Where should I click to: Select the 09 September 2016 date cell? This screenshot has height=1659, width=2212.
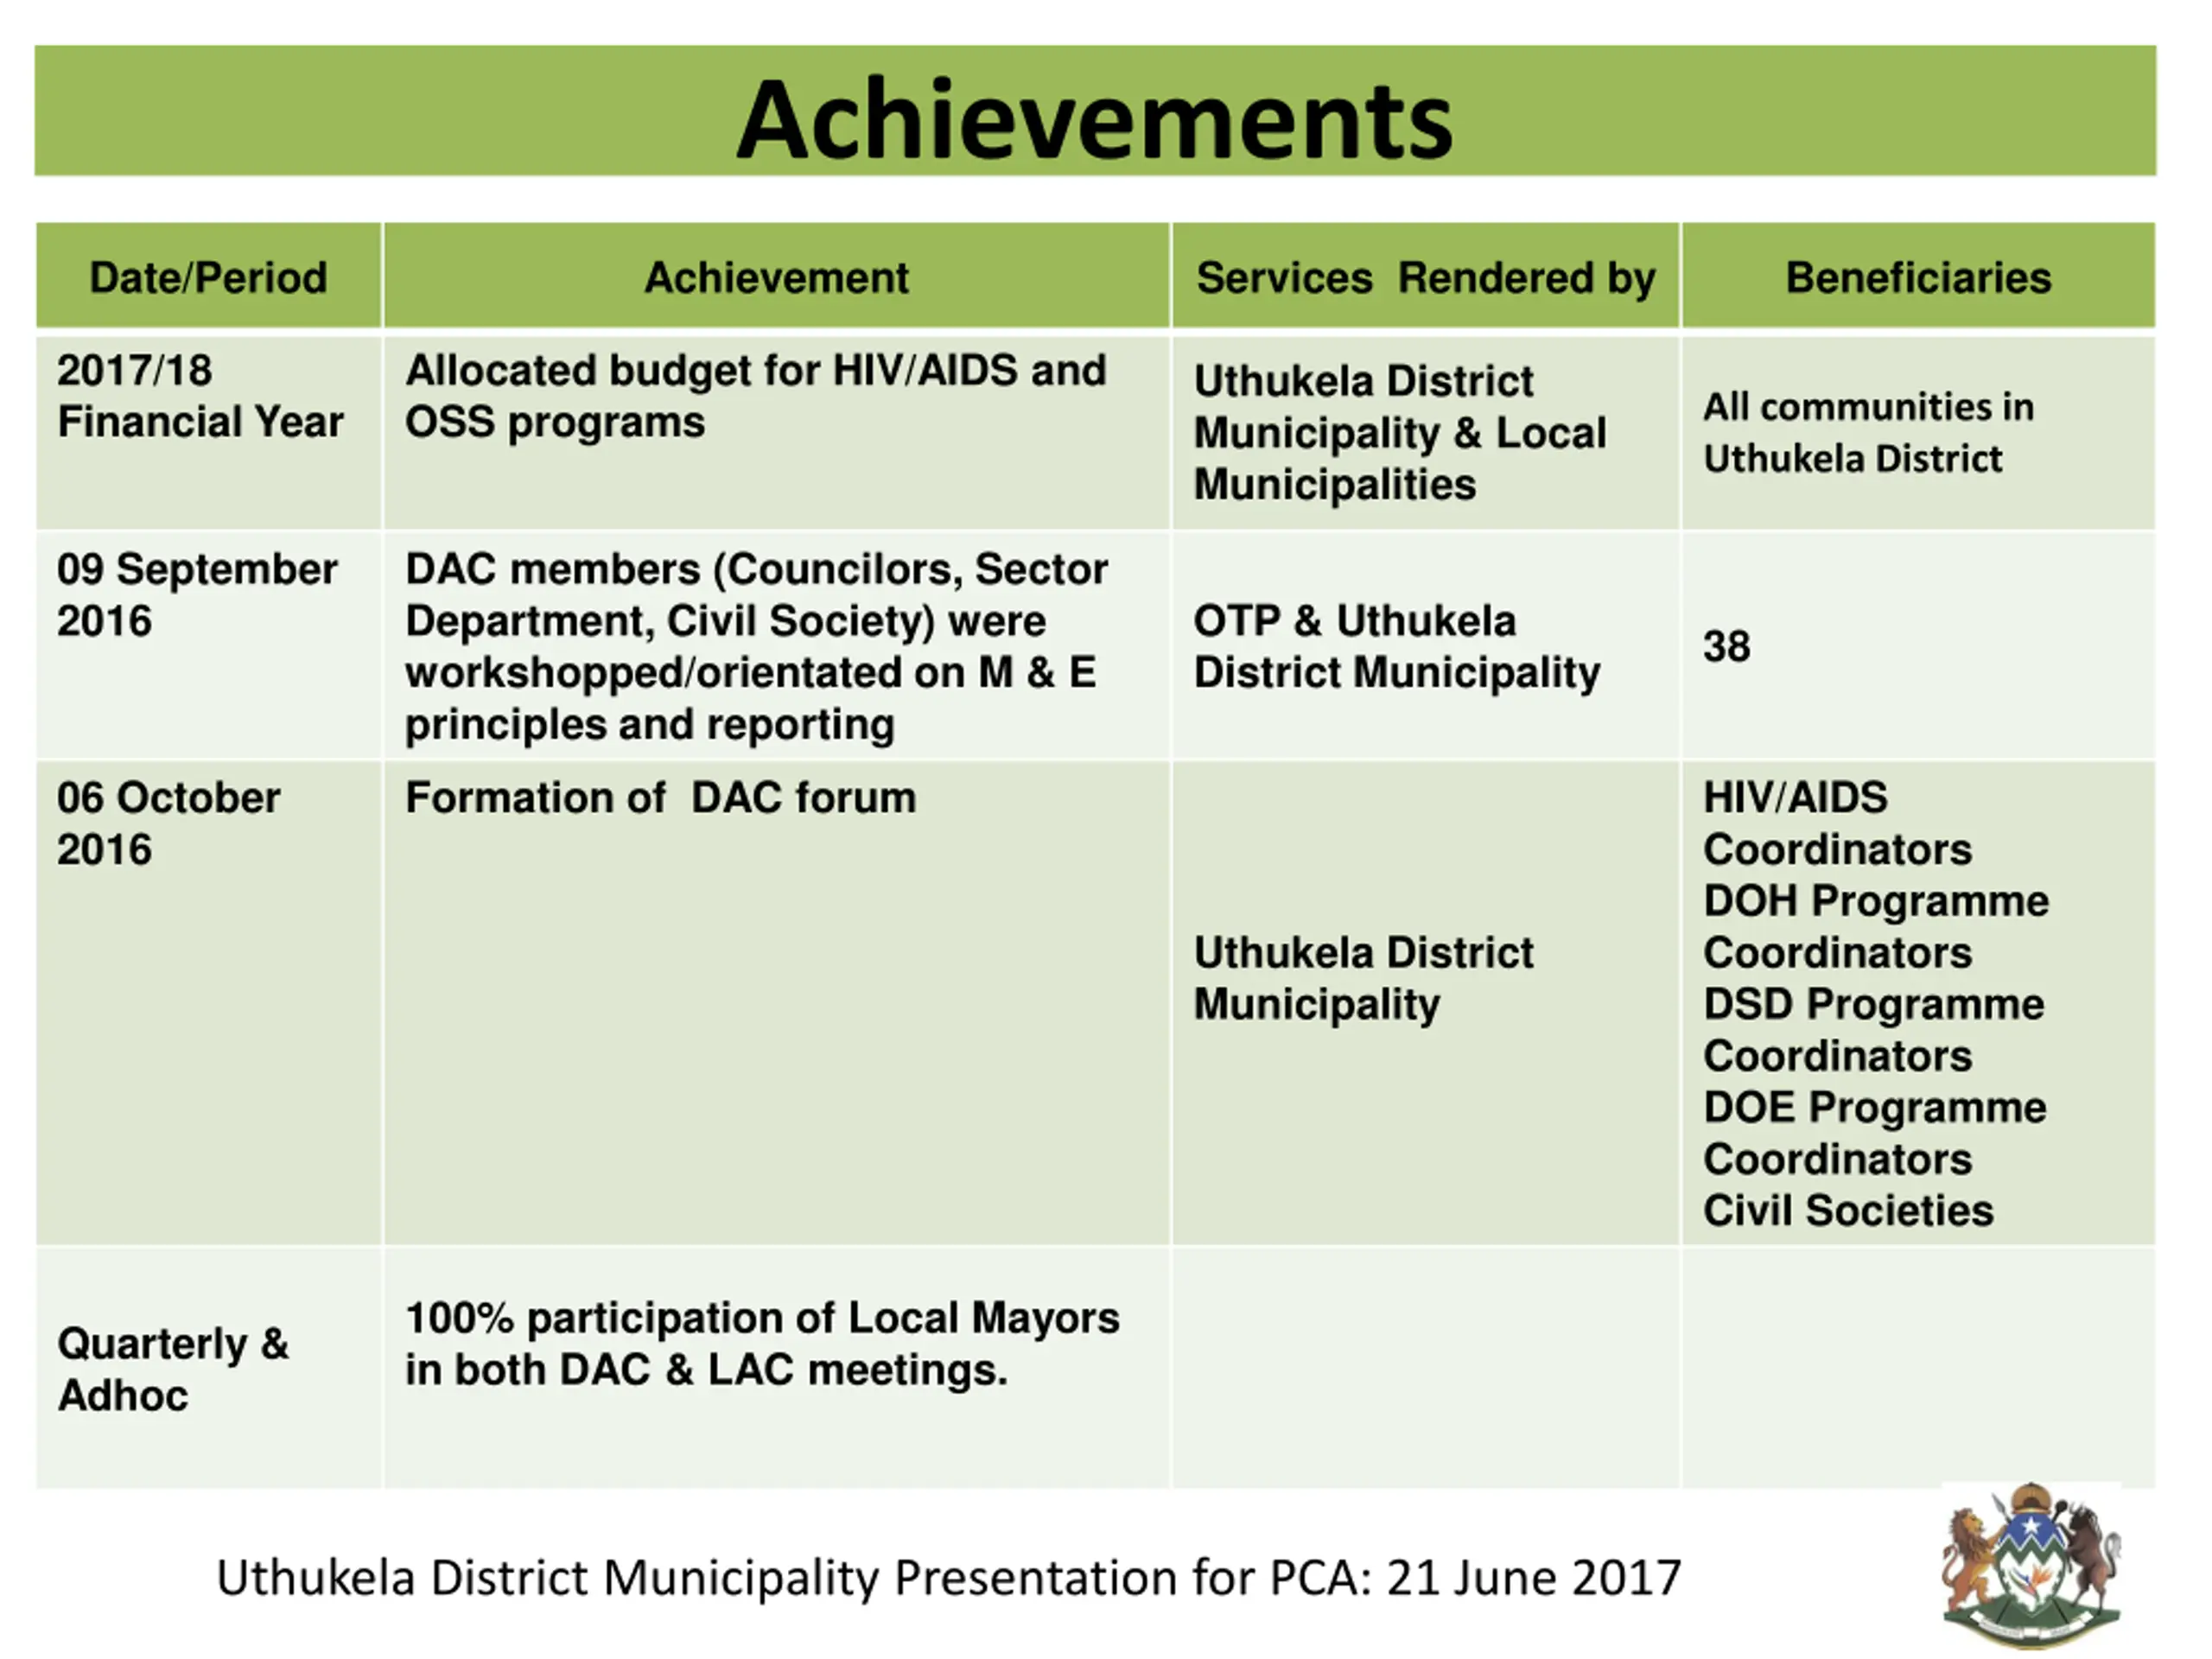pyautogui.click(x=197, y=594)
